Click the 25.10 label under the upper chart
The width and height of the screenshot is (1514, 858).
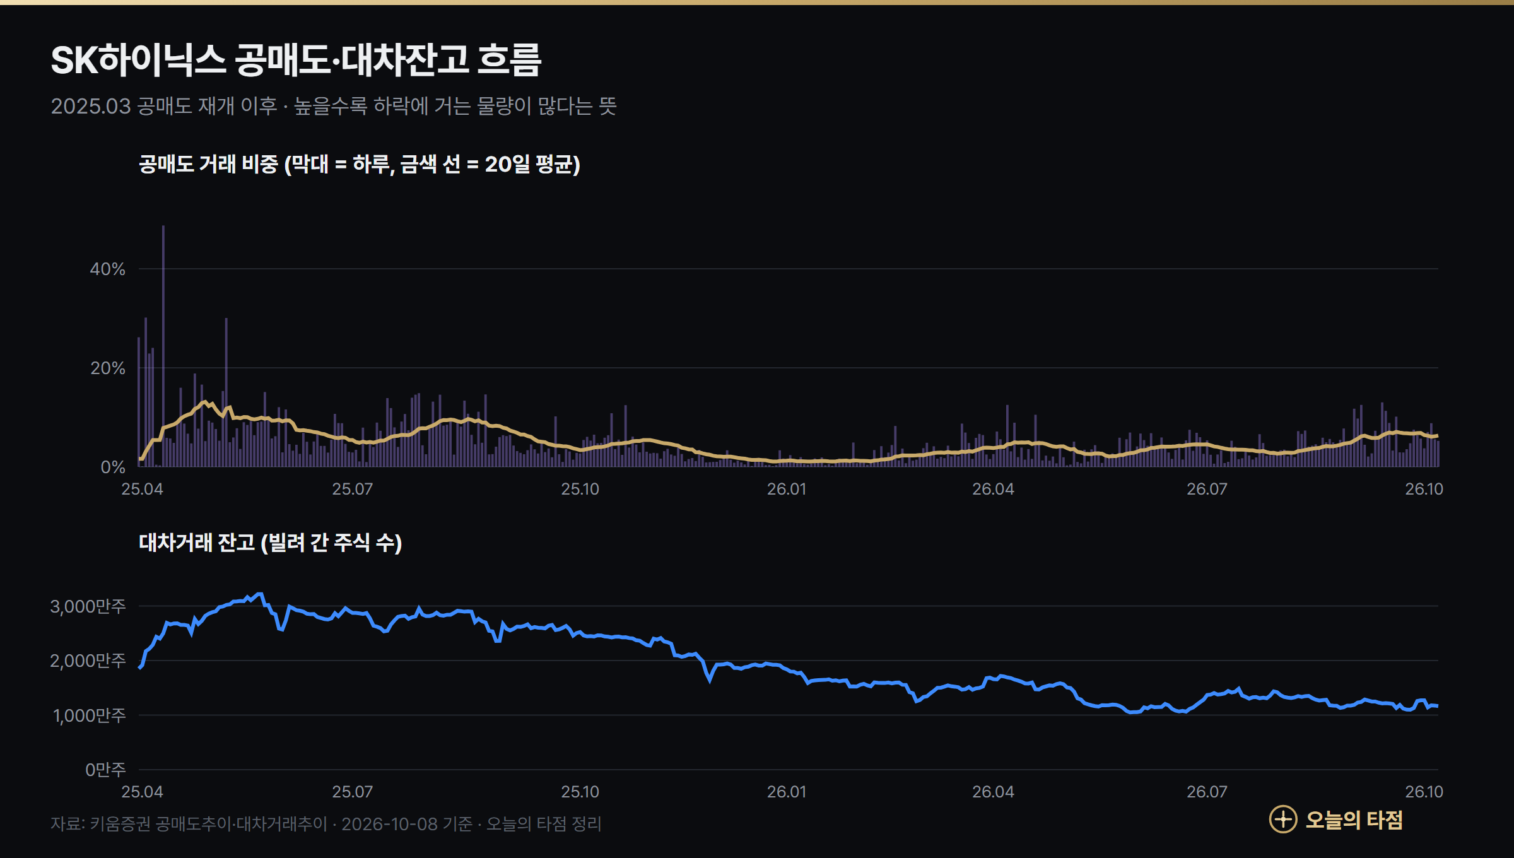tap(580, 489)
